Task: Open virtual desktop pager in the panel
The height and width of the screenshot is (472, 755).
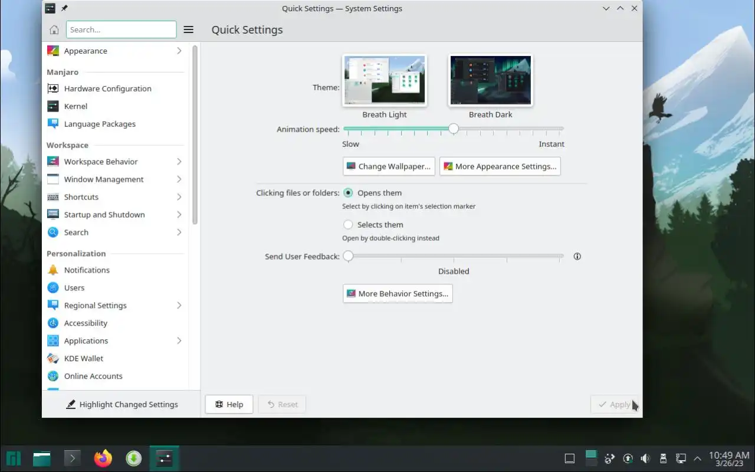Action: [590, 458]
